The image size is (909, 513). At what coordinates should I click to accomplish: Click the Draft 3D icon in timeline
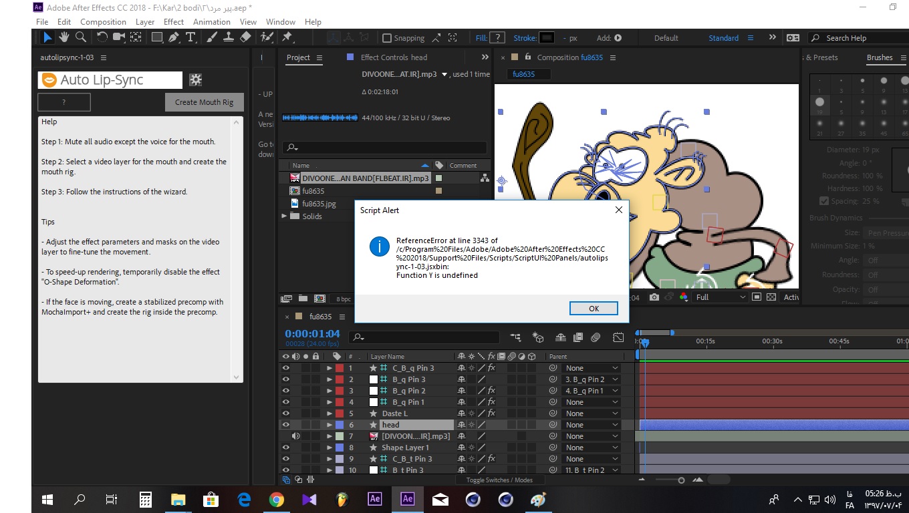[538, 338]
